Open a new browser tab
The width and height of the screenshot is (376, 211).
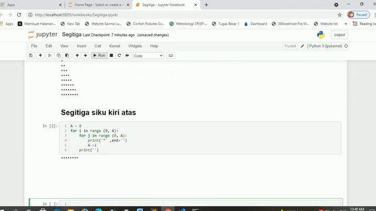[206, 5]
